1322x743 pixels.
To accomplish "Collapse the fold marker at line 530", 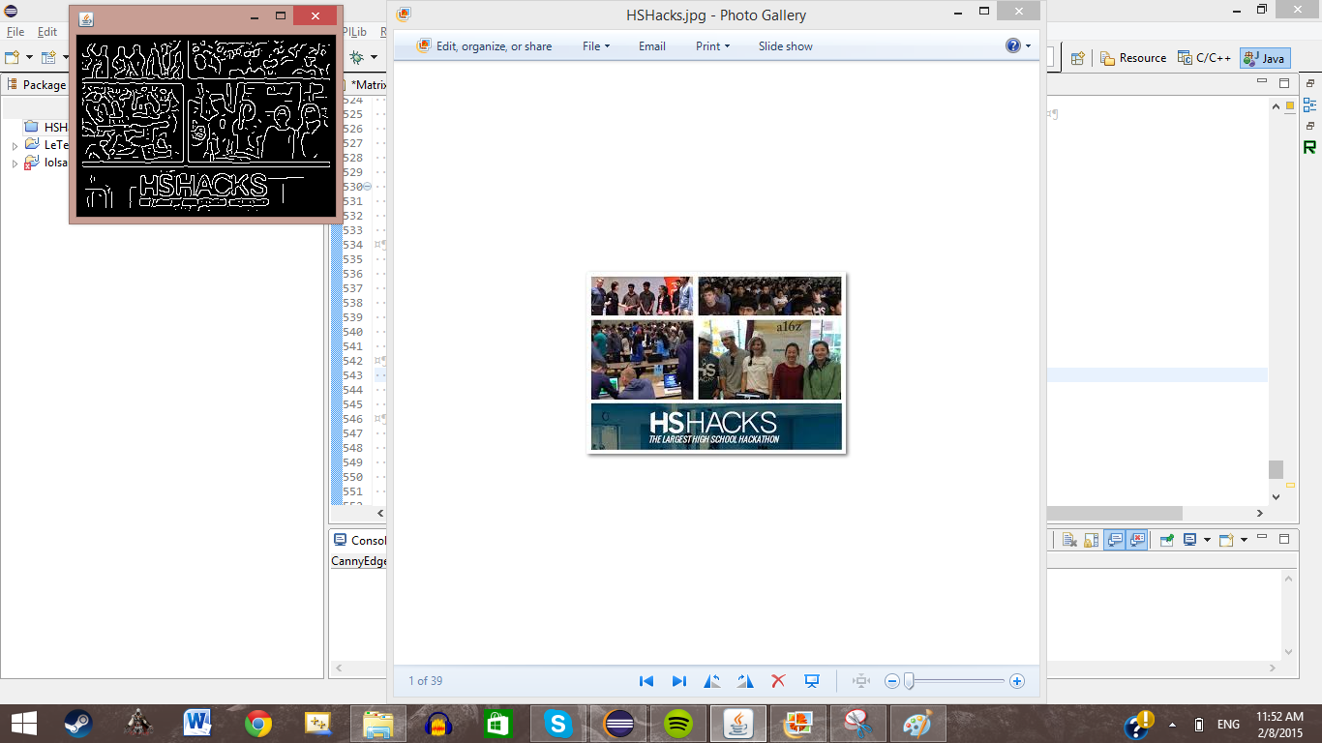I will [367, 187].
